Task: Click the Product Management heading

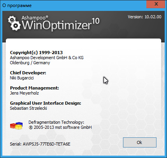Action: 35,88
